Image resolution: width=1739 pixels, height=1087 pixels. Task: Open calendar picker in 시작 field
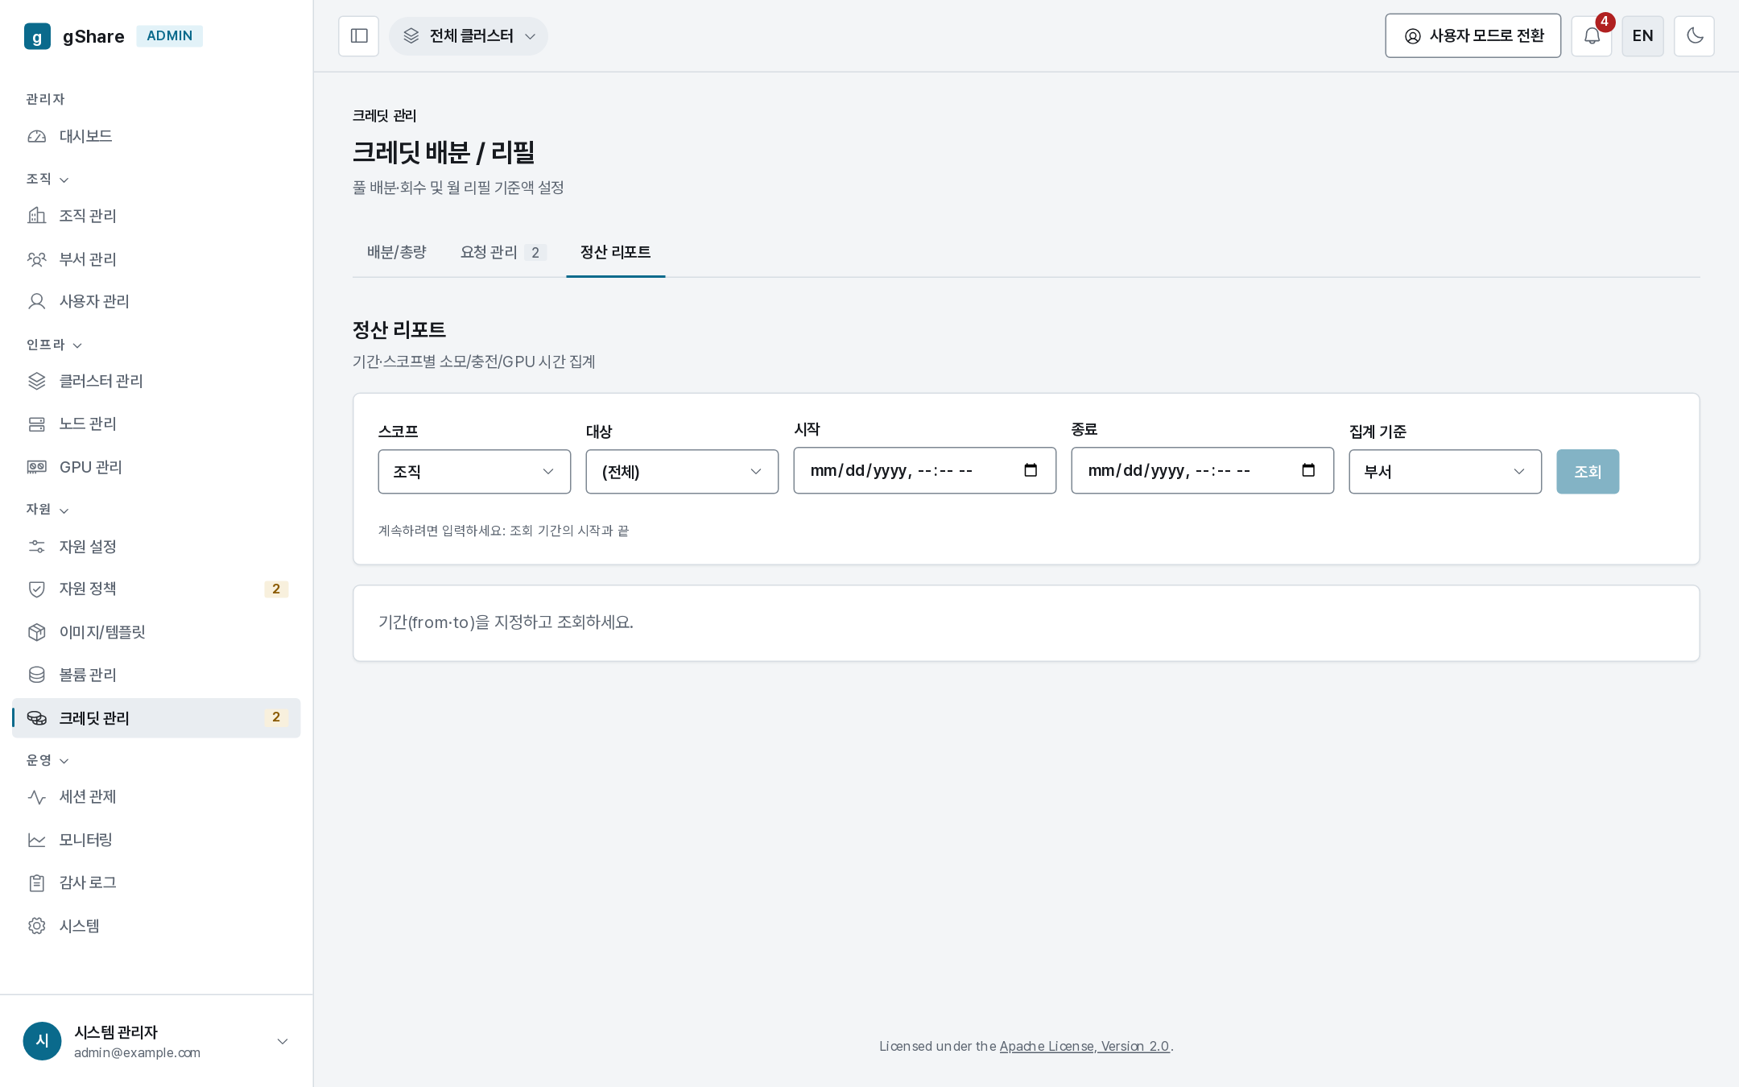point(1031,470)
